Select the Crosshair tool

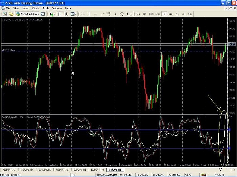point(83,14)
